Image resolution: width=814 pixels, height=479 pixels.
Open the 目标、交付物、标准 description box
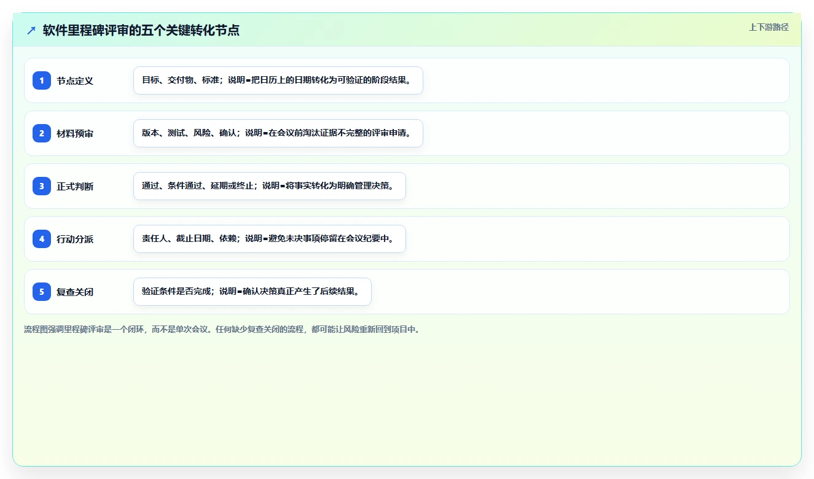pos(278,80)
